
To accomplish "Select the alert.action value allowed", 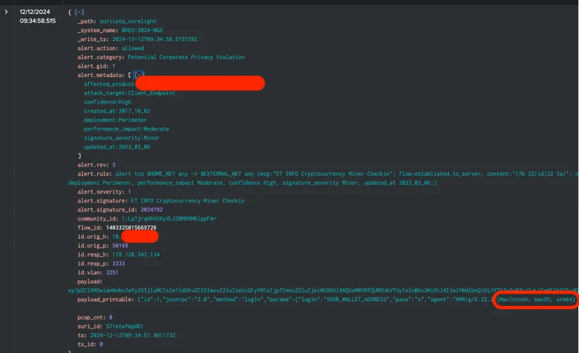I will pyautogui.click(x=133, y=48).
